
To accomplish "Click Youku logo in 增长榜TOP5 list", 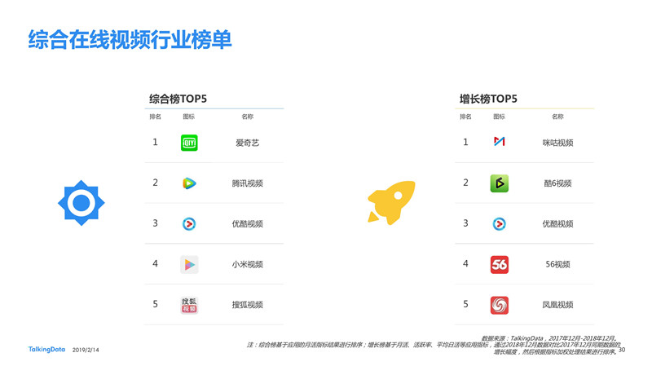I will point(500,224).
